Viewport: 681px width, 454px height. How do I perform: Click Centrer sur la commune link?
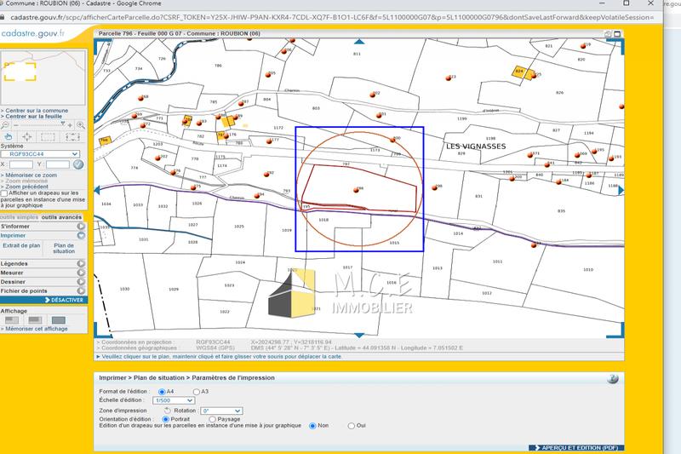pos(37,111)
